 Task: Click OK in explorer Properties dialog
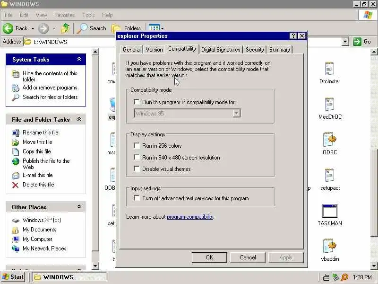(x=209, y=257)
